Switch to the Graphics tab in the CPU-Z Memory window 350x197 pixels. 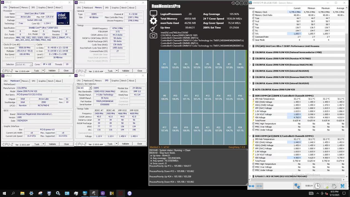point(116,8)
